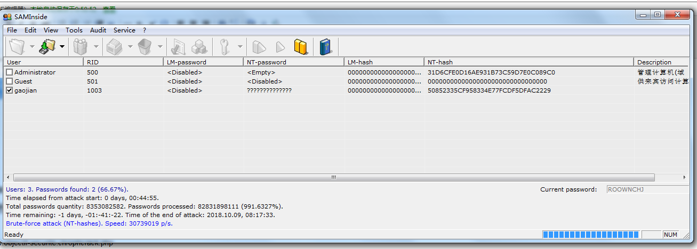
Task: Select the gaojian user name
Action: 26,90
